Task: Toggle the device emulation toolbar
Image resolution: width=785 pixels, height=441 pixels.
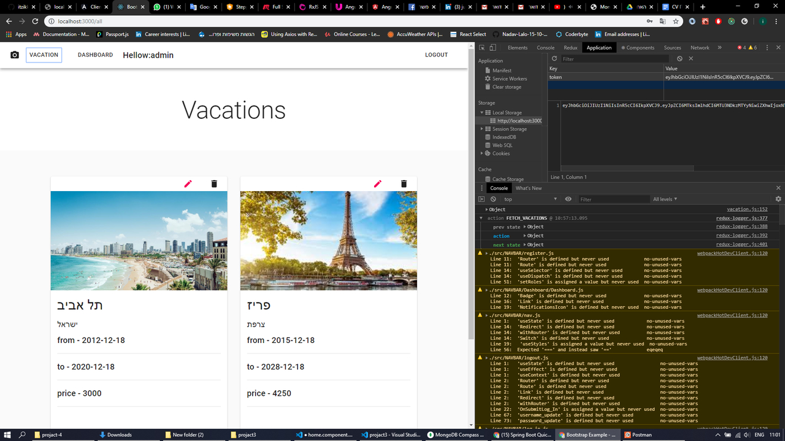Action: [494, 47]
